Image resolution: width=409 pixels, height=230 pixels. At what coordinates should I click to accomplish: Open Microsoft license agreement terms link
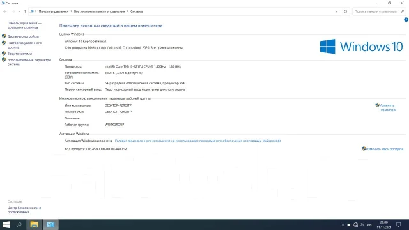pyautogui.click(x=197, y=141)
